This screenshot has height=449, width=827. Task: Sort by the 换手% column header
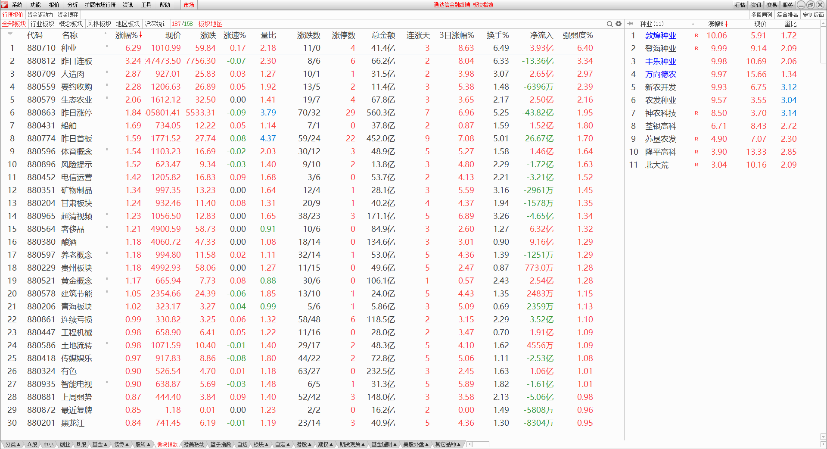click(497, 35)
